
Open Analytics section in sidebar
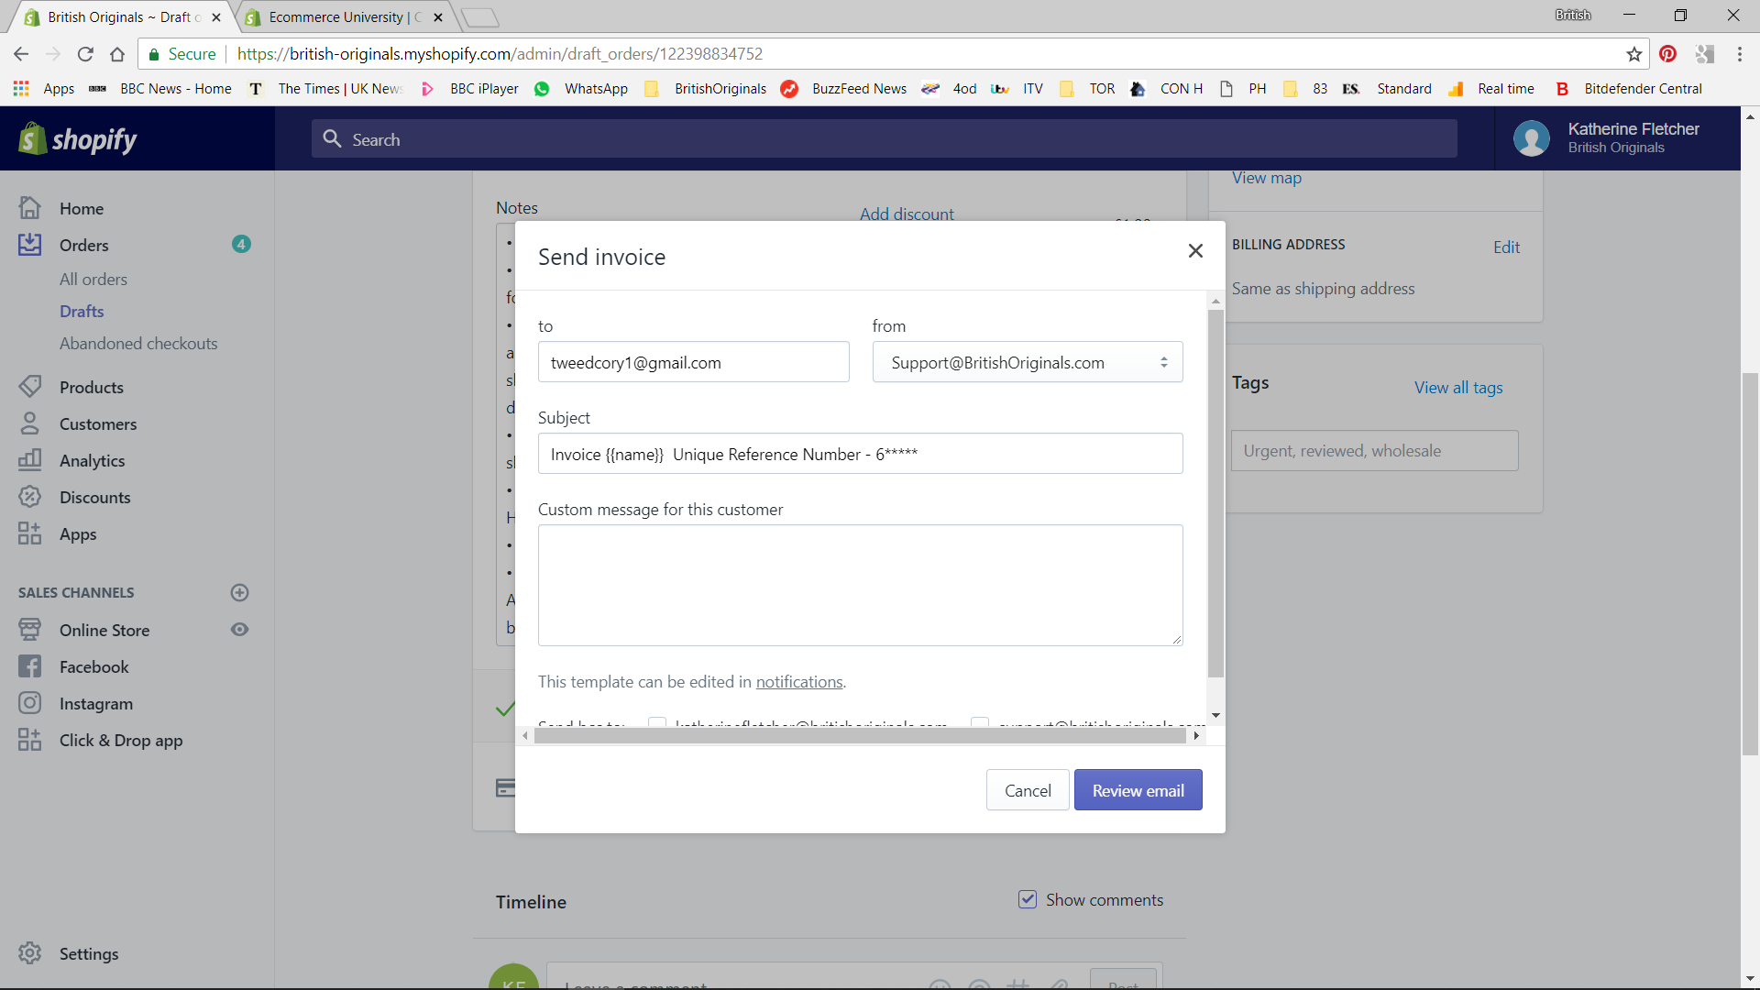tap(92, 460)
